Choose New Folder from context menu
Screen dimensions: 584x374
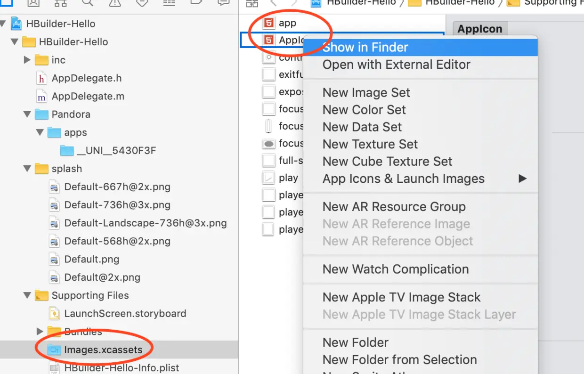click(x=420, y=342)
